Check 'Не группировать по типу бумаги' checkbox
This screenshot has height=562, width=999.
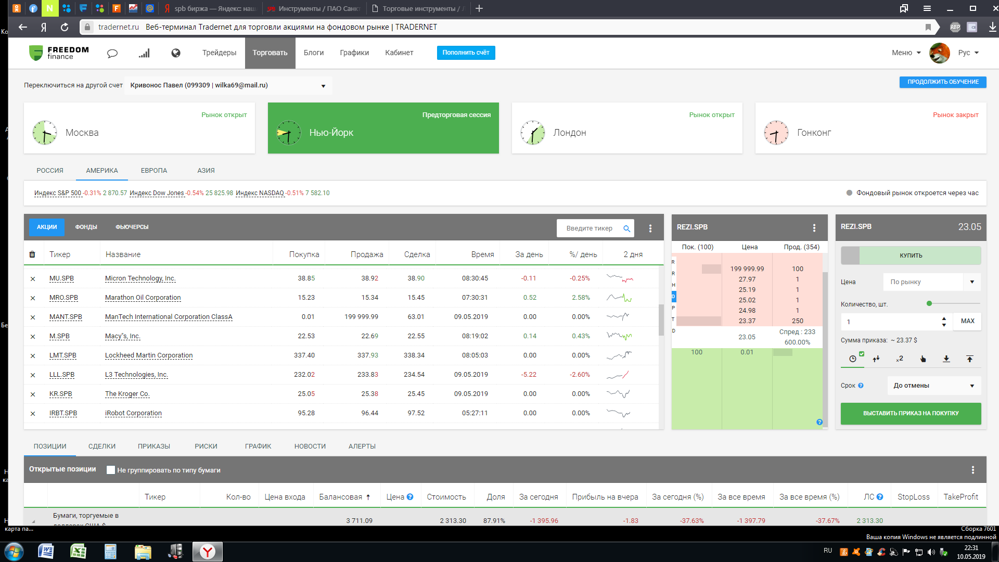coord(111,470)
